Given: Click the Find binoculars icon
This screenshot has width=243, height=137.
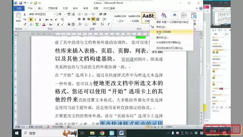Looking at the screenshot, I should pyautogui.click(x=174, y=15).
